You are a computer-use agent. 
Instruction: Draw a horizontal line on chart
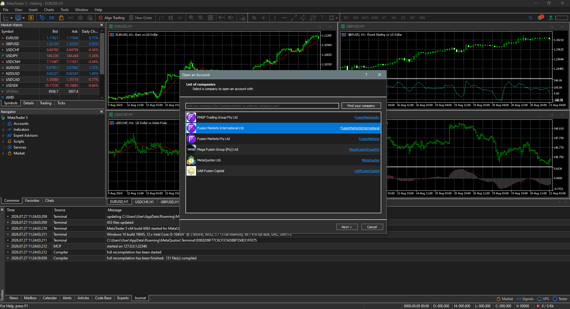pos(284,18)
